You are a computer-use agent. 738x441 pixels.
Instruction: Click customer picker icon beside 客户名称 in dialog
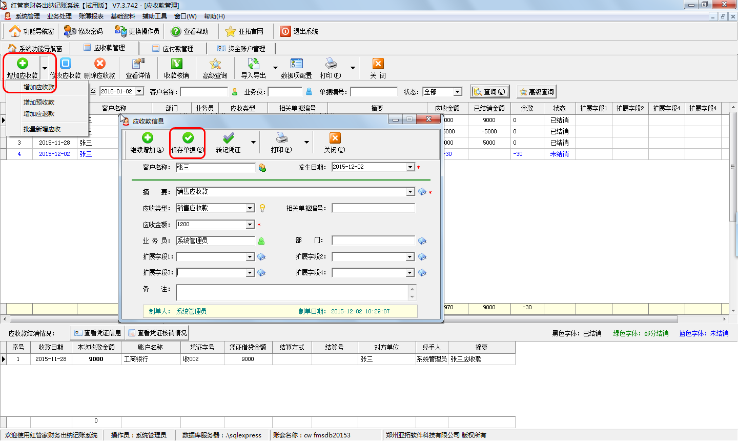coord(262,168)
